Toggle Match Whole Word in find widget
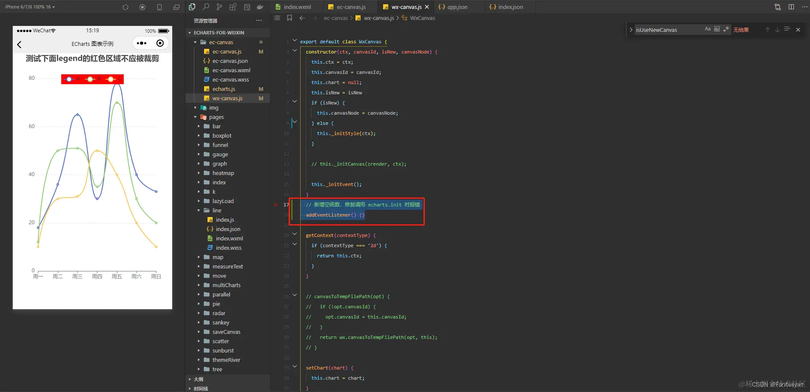 717,29
